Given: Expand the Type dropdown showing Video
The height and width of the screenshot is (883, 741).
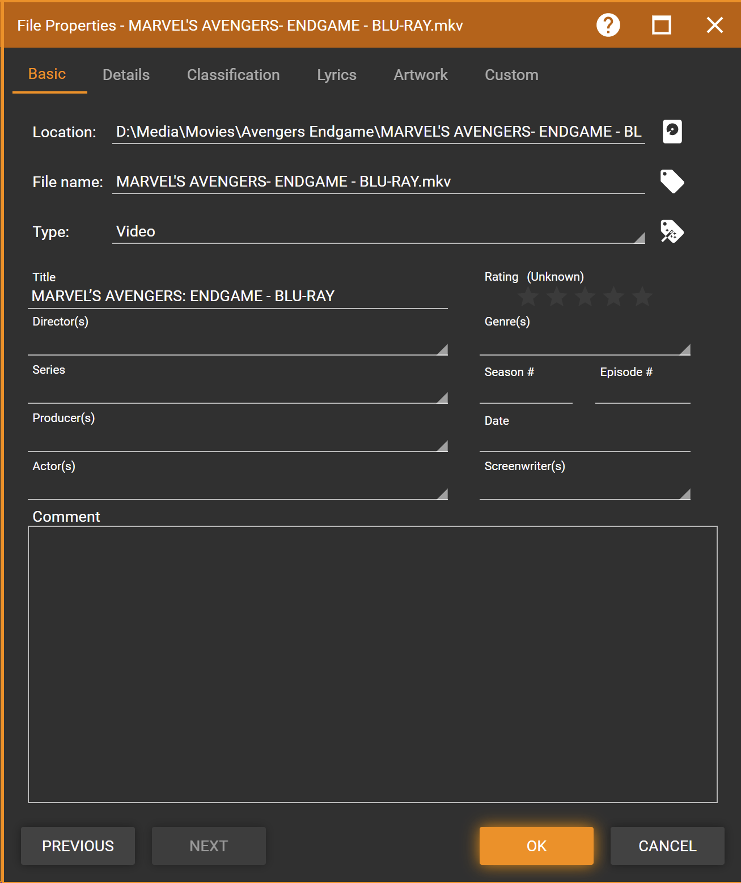Looking at the screenshot, I should [x=640, y=238].
